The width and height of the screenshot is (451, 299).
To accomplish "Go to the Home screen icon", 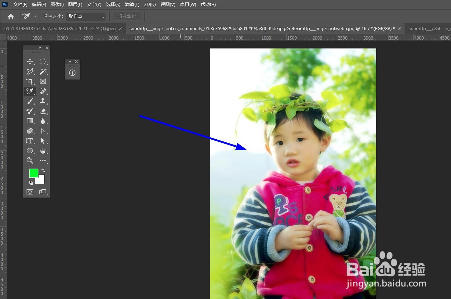I will (x=11, y=16).
